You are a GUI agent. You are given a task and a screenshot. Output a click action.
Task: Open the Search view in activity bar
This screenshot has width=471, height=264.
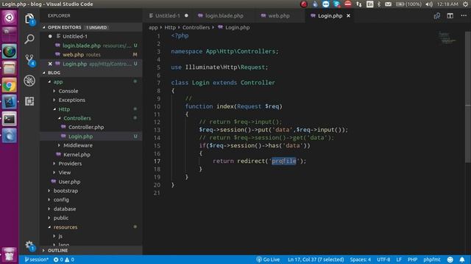pyautogui.click(x=29, y=39)
